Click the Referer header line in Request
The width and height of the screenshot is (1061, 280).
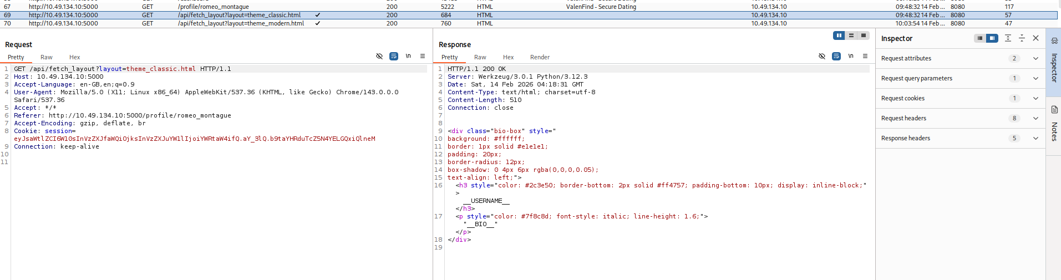pos(123,115)
